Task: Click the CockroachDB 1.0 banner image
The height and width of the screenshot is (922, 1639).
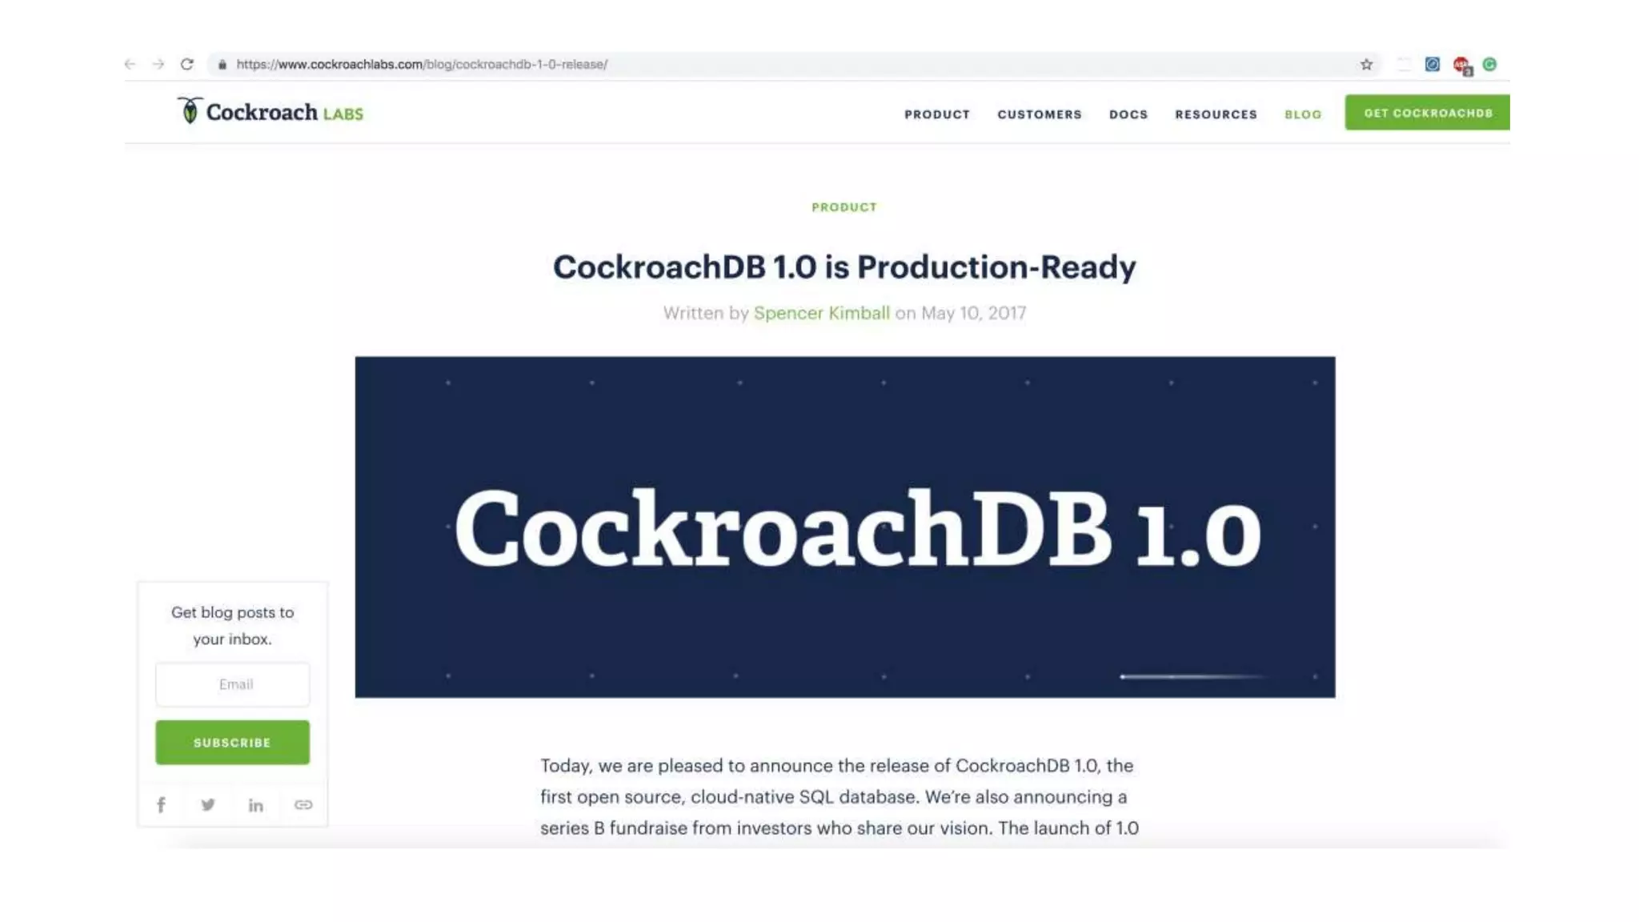Action: [844, 527]
